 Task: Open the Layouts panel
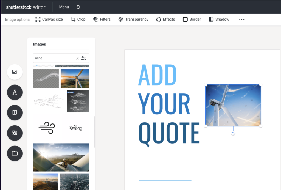(x=15, y=112)
